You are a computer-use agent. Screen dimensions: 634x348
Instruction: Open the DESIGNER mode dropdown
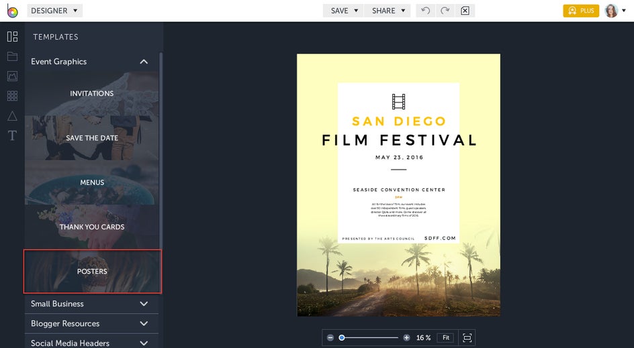[54, 11]
